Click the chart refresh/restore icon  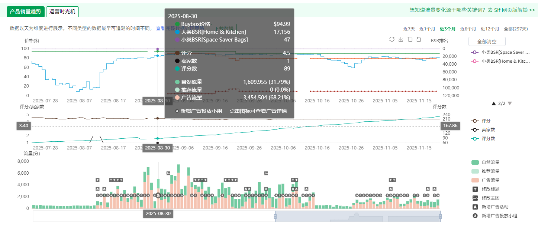pyautogui.click(x=392, y=39)
